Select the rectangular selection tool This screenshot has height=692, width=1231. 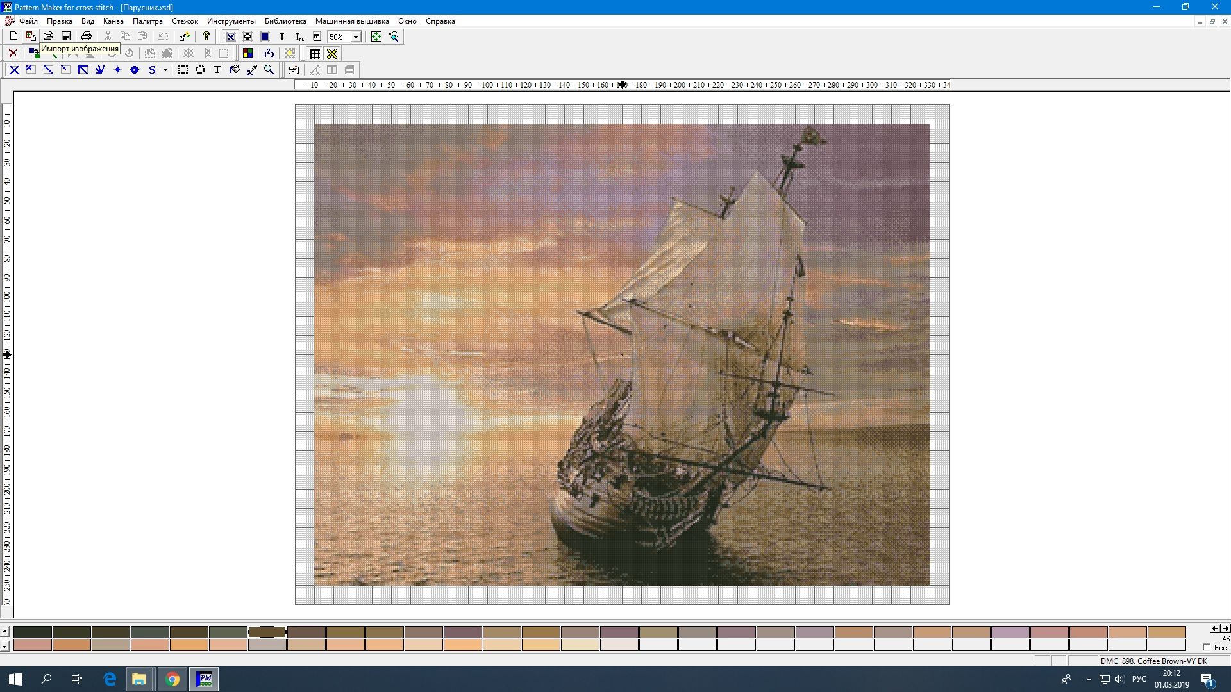[x=183, y=70]
